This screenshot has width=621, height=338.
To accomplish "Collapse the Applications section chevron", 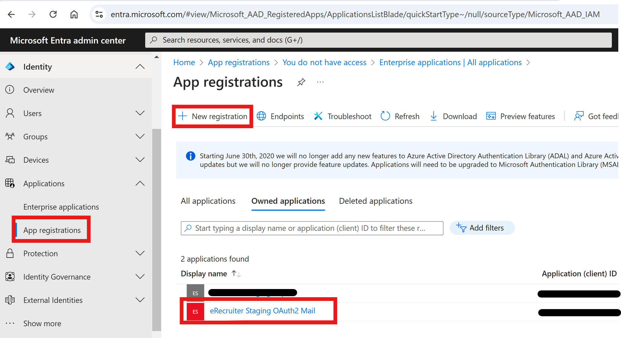I will (x=140, y=183).
